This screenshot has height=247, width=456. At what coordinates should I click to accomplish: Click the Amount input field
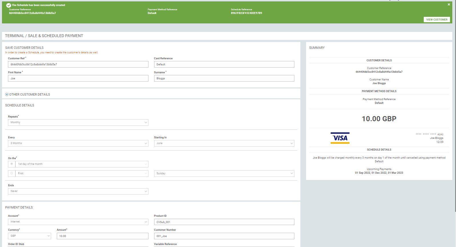pyautogui.click(x=102, y=236)
